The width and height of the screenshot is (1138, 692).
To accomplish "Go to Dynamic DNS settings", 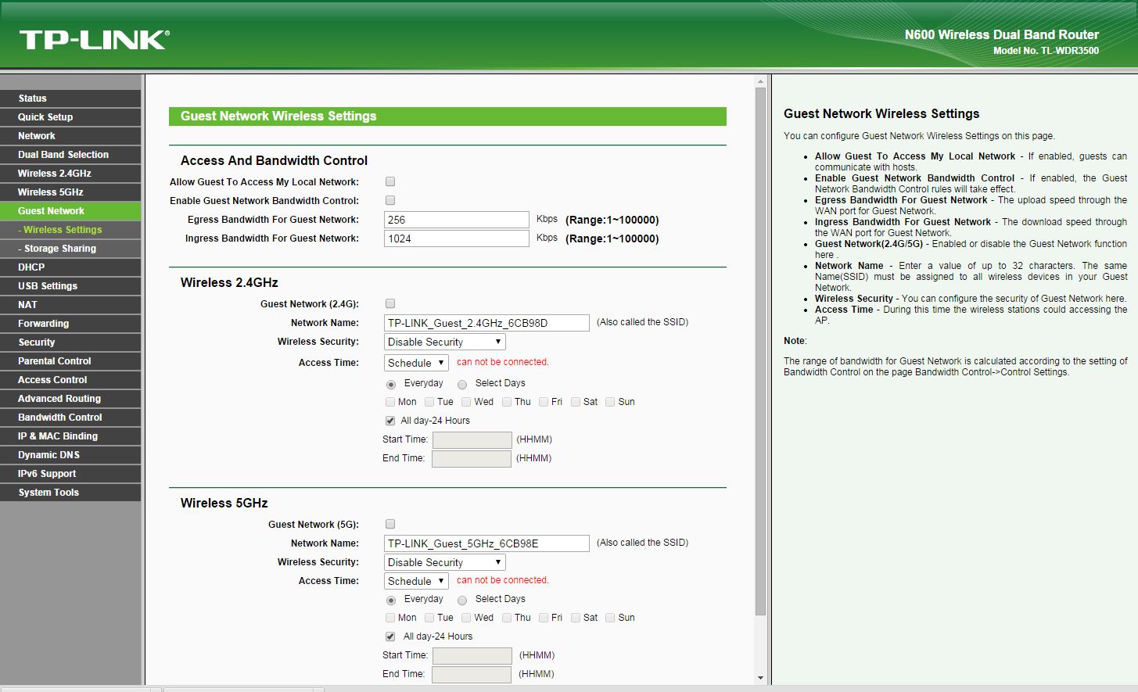I will click(x=70, y=455).
